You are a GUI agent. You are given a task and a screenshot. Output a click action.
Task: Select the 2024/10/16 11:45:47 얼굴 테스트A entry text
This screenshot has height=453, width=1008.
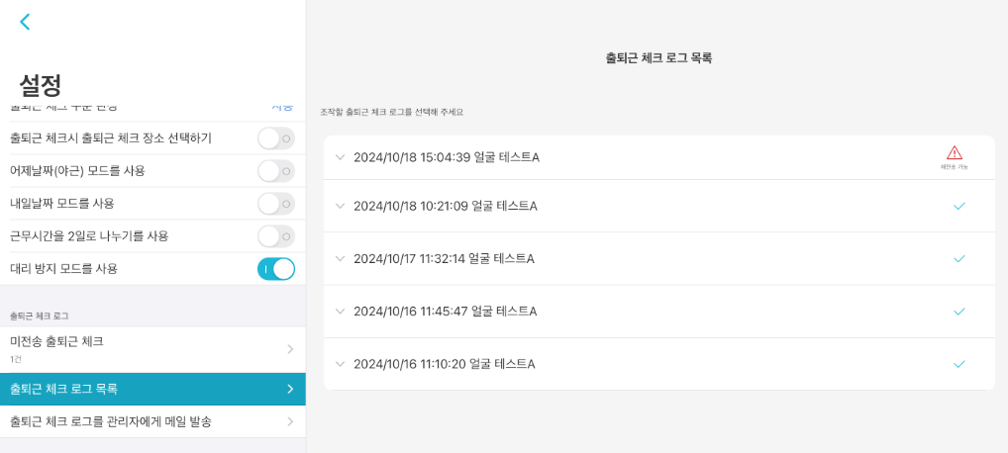tap(445, 312)
